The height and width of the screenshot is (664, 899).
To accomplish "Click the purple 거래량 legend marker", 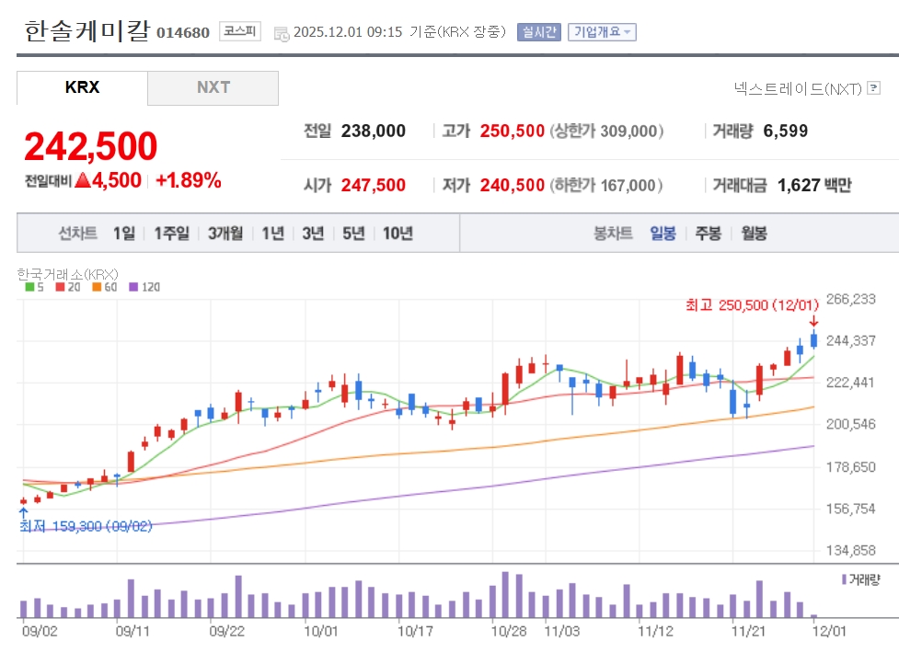I will pyautogui.click(x=844, y=579).
